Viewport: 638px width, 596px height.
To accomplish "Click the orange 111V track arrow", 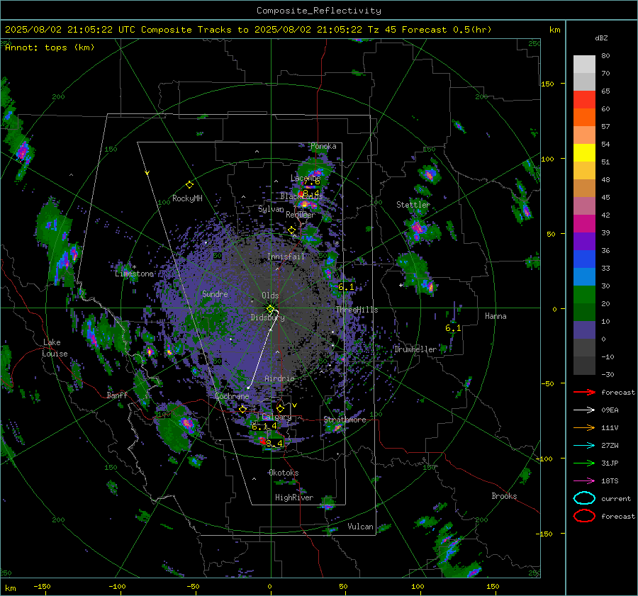I will 584,427.
